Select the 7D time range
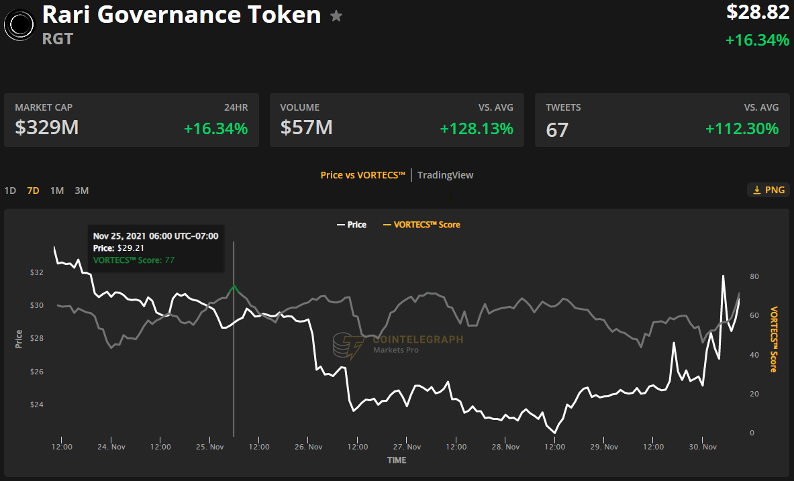This screenshot has height=481, width=794. (x=33, y=191)
